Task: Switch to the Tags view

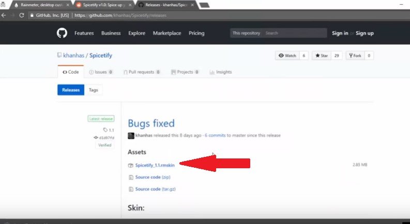Action: click(x=94, y=90)
